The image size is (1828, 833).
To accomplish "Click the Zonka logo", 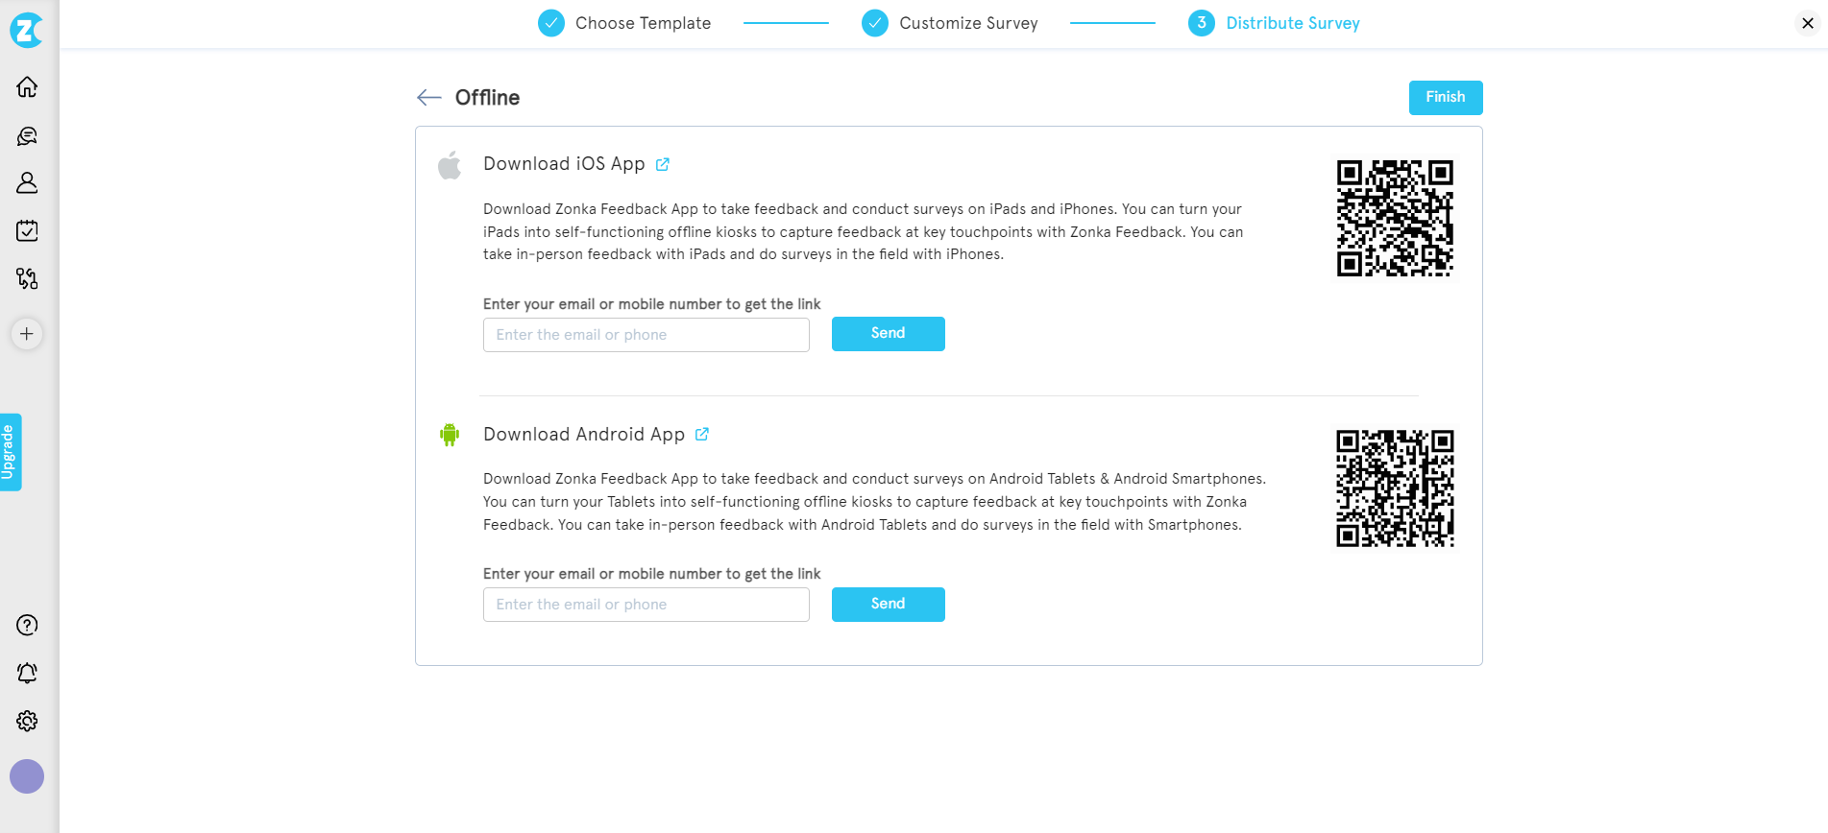I will tap(27, 30).
